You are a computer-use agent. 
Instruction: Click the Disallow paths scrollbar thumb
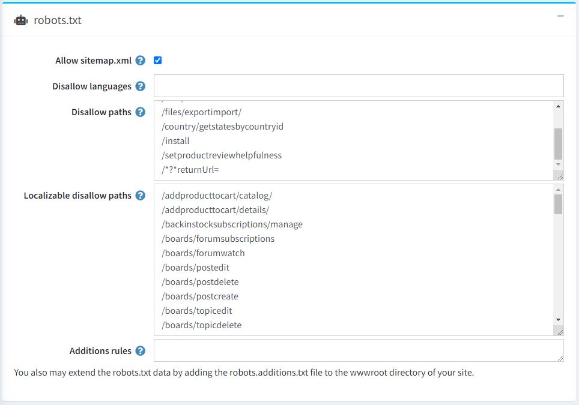[x=559, y=143]
